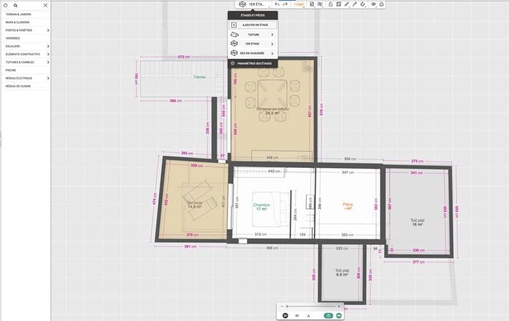
Task: Open the search magnifier in left panel
Action: (x=15, y=5)
